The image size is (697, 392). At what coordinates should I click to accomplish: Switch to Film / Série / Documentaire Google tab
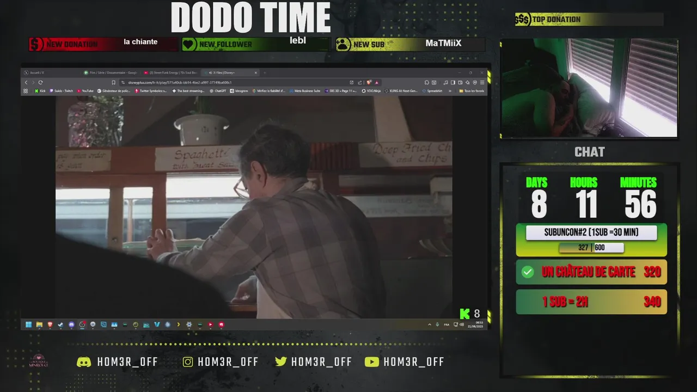coord(112,72)
